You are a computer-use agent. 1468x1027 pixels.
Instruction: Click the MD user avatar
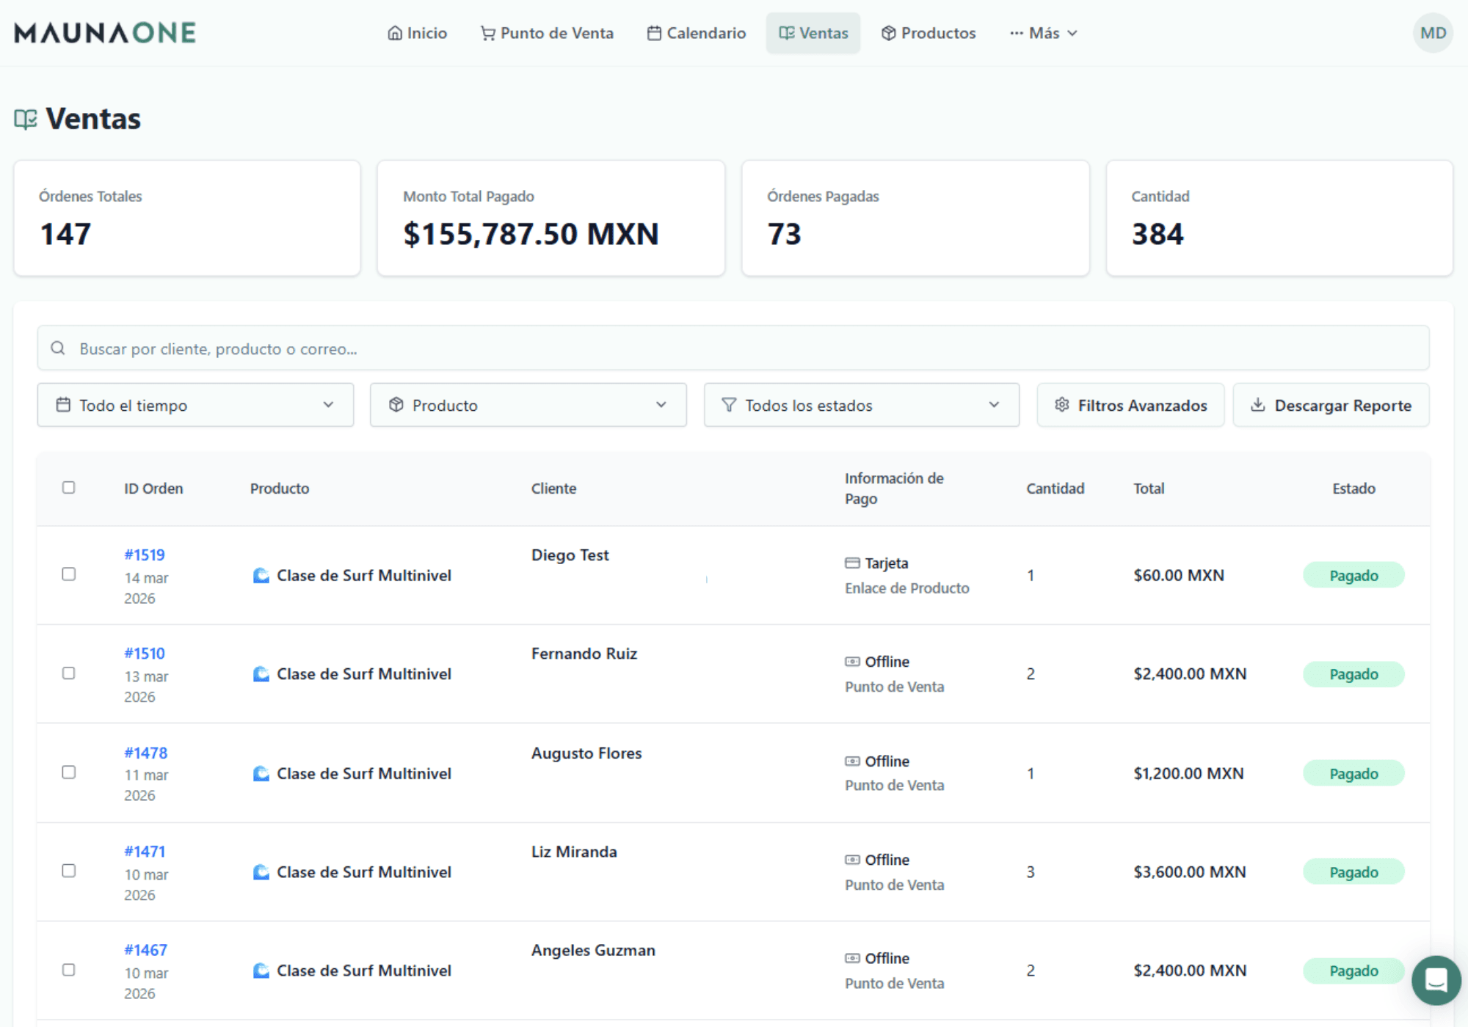(x=1432, y=33)
